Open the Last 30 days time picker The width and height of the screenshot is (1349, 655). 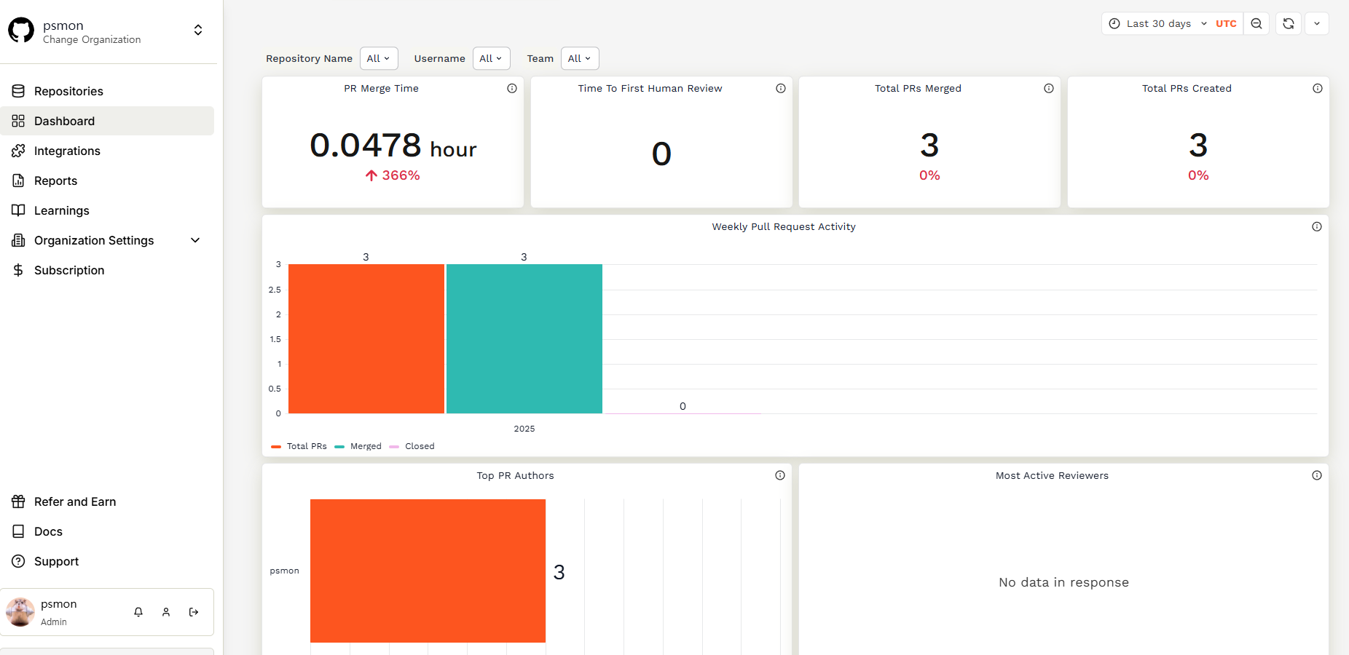pyautogui.click(x=1158, y=23)
